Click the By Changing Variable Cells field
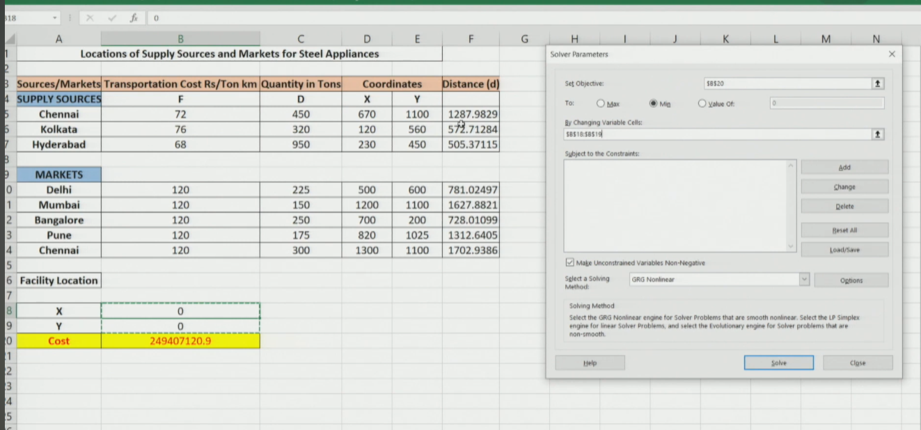 pyautogui.click(x=718, y=134)
